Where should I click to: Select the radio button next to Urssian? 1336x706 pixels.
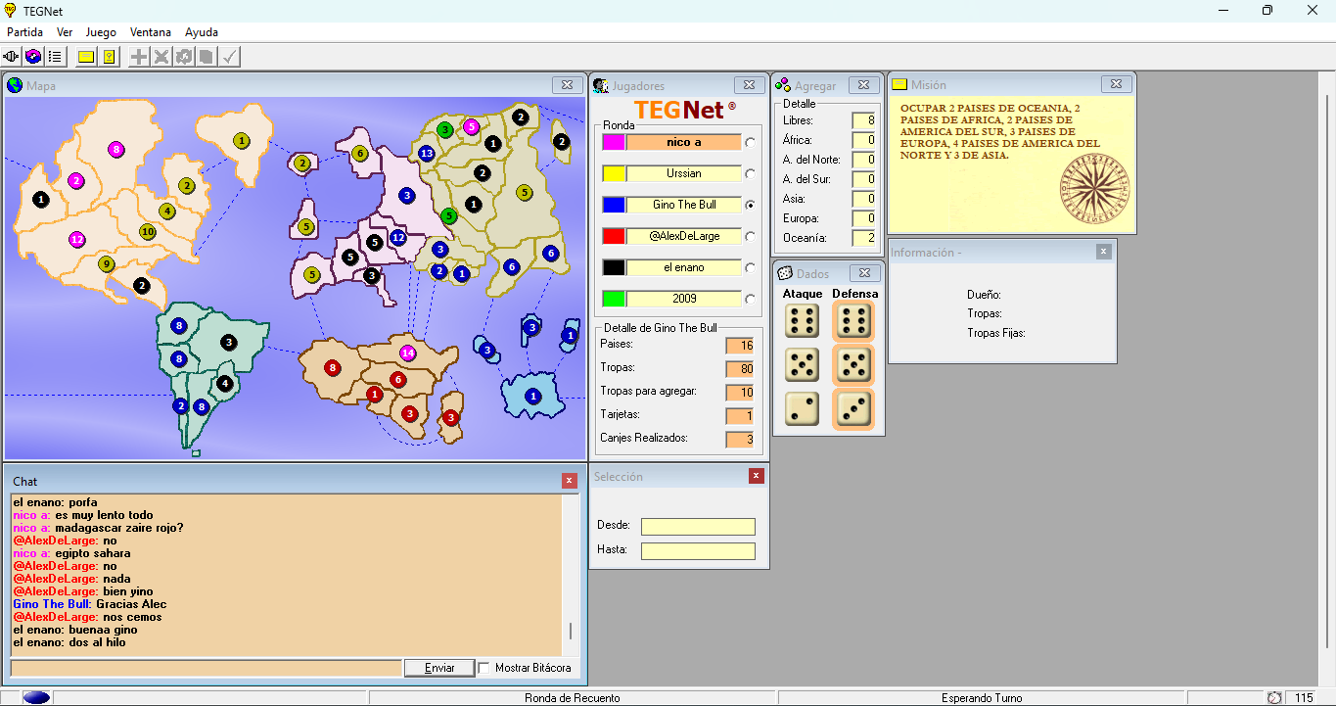751,174
